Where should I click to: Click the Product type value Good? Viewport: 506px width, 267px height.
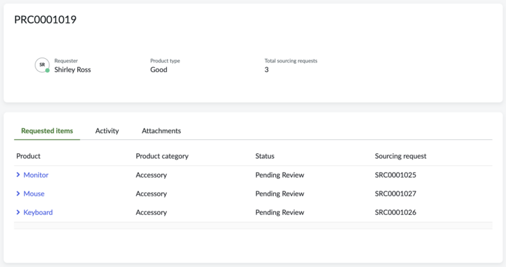(x=158, y=69)
